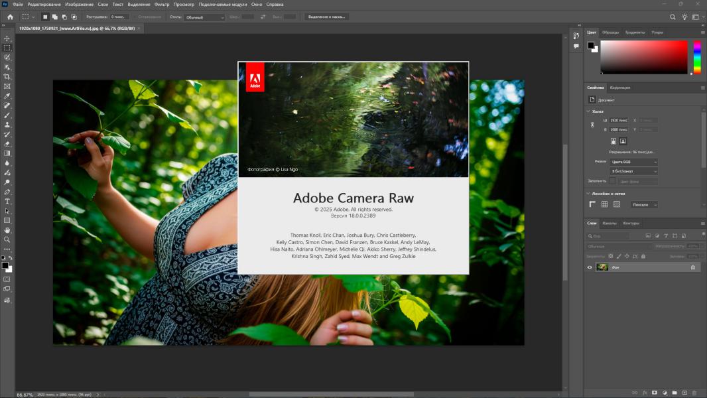The image size is (707, 398).
Task: Switch to the Каналы tab
Action: (x=610, y=223)
